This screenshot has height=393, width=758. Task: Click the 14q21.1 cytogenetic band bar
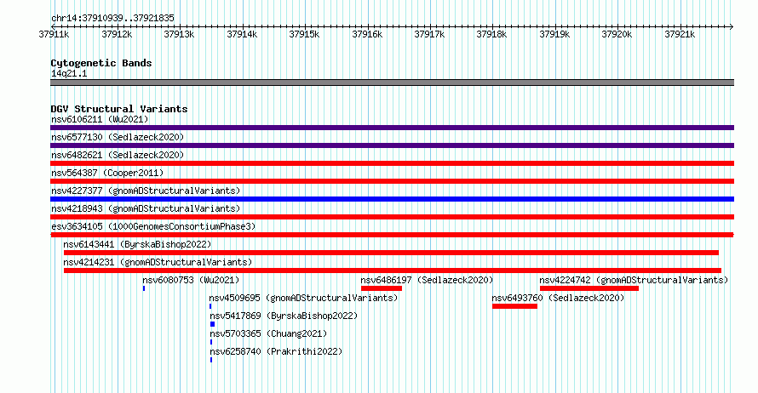392,83
